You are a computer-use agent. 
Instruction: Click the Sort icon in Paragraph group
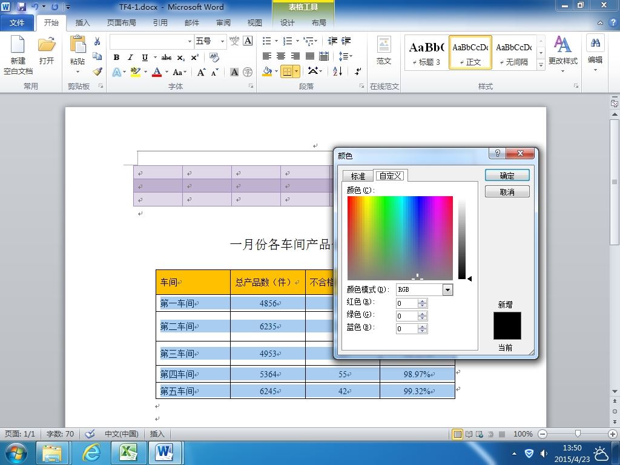point(337,71)
